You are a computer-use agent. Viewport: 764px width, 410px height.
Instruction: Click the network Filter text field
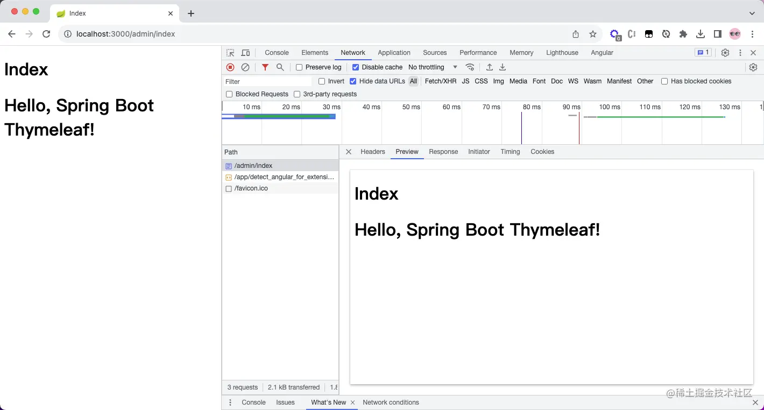[267, 82]
